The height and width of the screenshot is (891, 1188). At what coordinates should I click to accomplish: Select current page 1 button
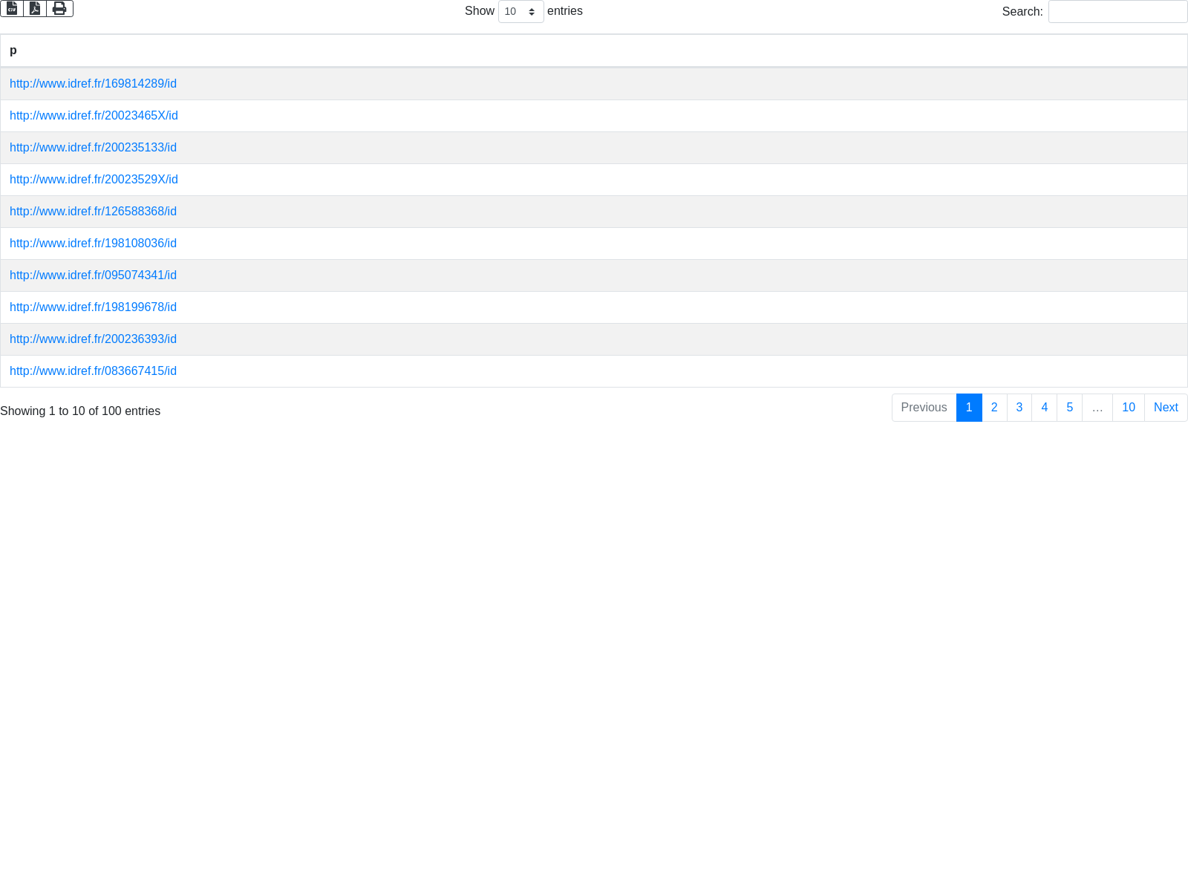pos(969,408)
